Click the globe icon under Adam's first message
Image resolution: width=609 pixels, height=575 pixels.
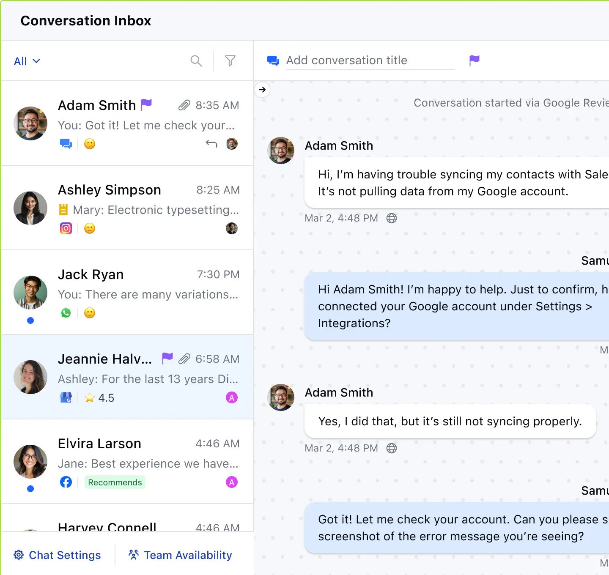(x=392, y=218)
